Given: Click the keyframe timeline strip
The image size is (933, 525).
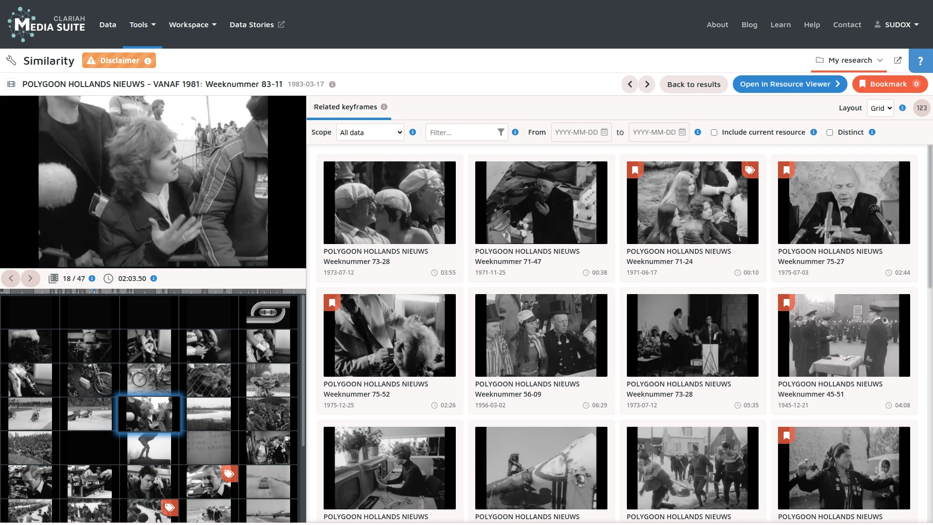Looking at the screenshot, I should coord(153,291).
